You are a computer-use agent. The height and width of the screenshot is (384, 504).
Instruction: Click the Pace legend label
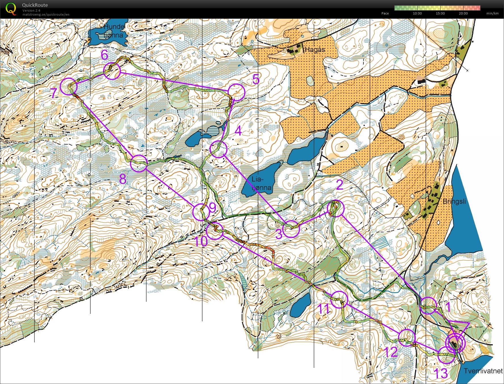(385, 13)
